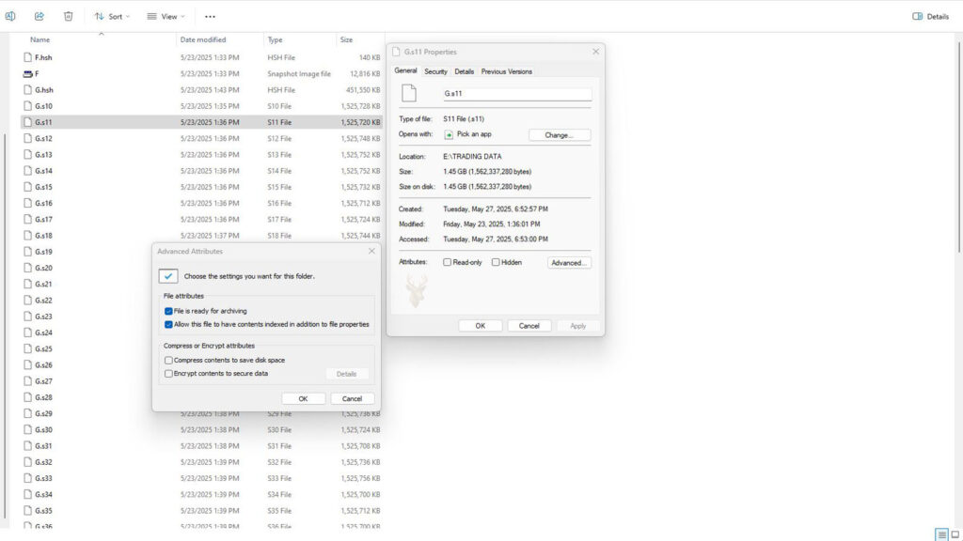Select the F.hsh file icon

27,57
